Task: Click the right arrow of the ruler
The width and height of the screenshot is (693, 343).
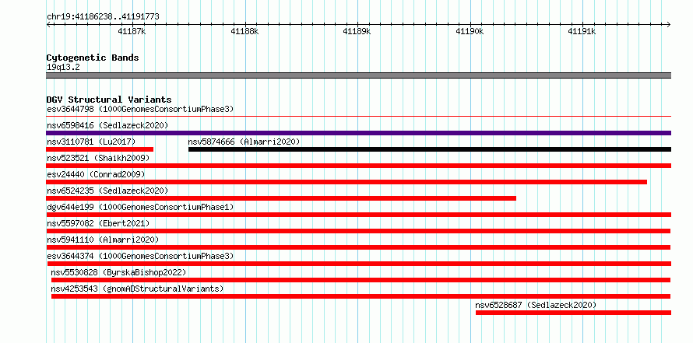Action: pyautogui.click(x=669, y=24)
